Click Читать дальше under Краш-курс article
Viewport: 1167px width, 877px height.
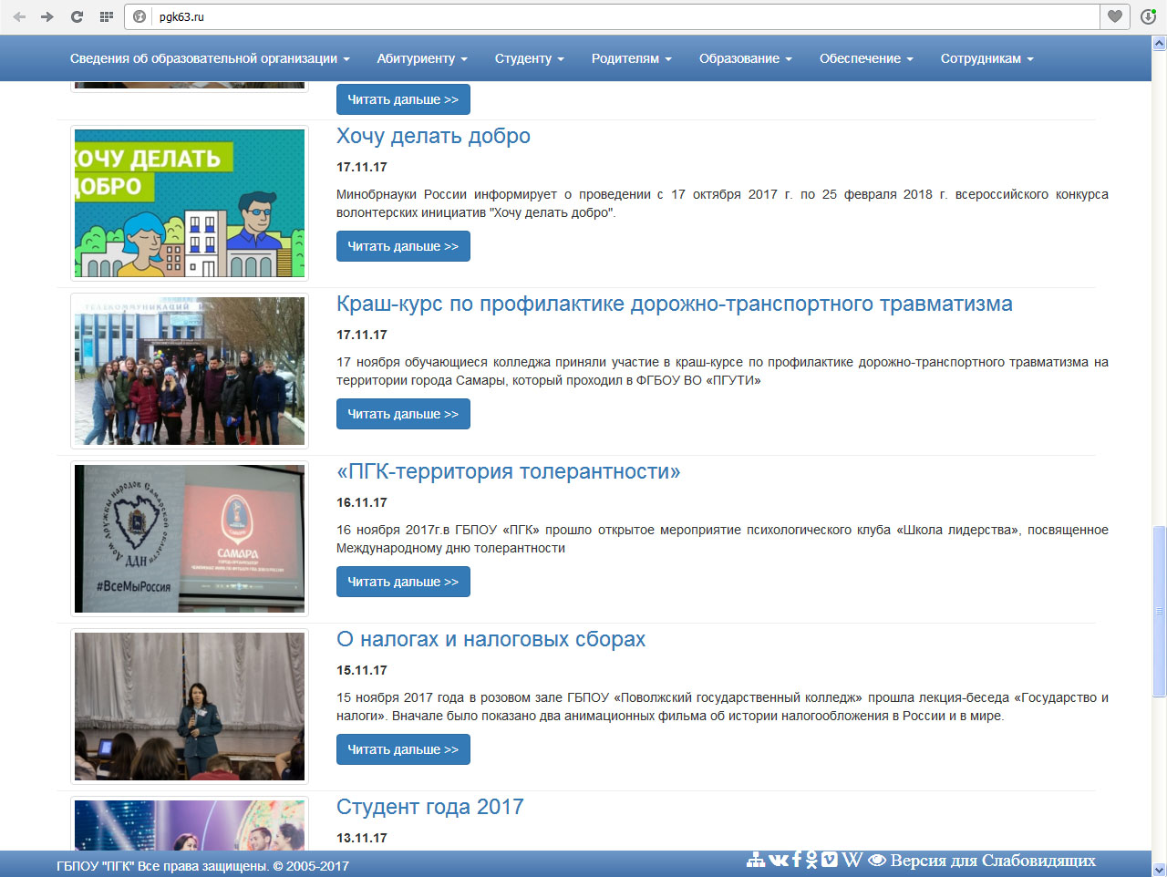[x=403, y=414]
